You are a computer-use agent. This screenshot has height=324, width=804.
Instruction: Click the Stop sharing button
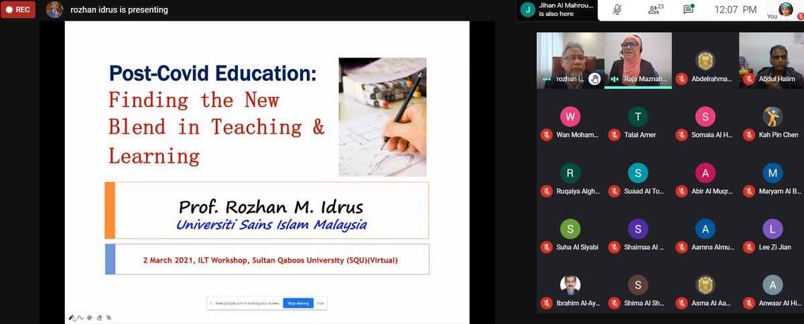point(298,303)
